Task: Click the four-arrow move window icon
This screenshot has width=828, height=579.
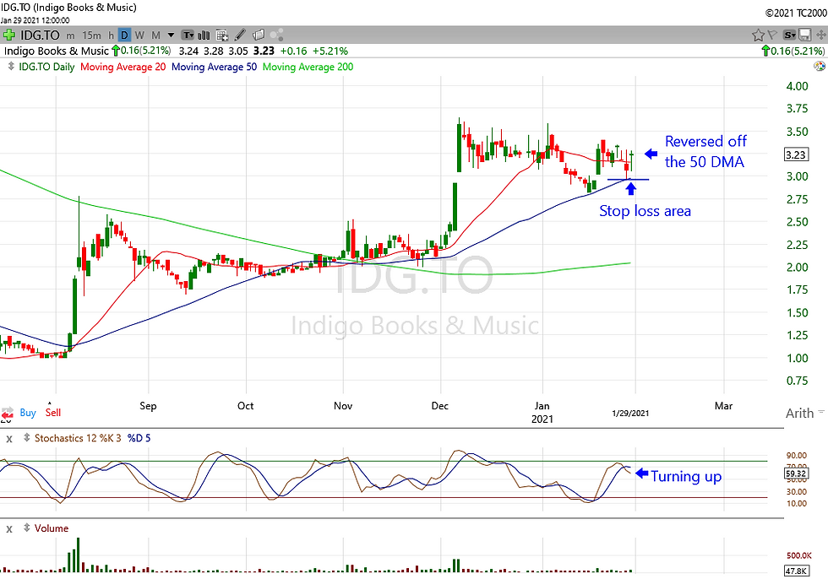Action: (820, 35)
